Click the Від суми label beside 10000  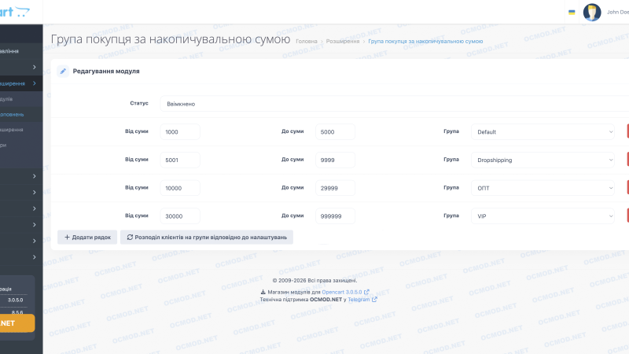click(x=136, y=187)
